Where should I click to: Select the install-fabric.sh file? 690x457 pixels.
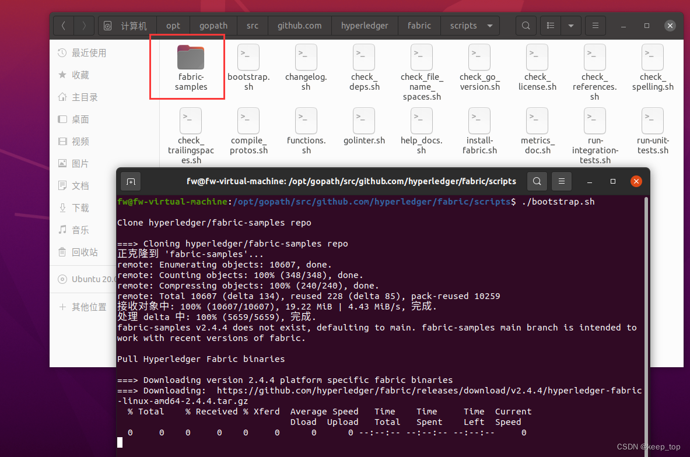point(479,131)
